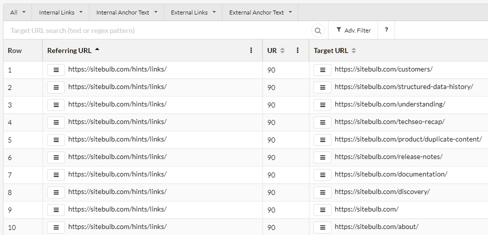
Task: Click the target URL https://sitebulb.com/ in row 9
Action: pyautogui.click(x=366, y=209)
